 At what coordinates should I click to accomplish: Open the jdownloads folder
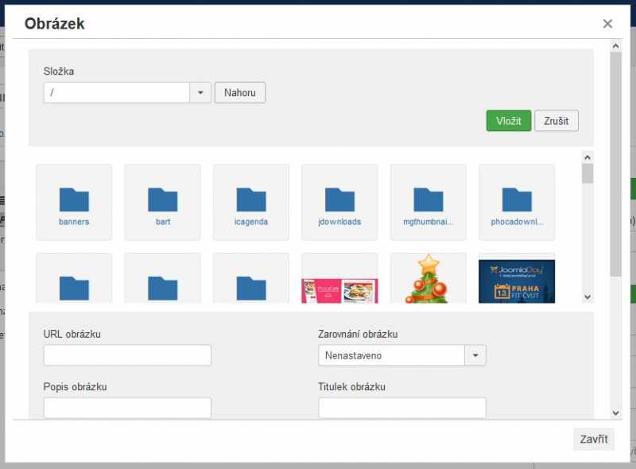(x=339, y=202)
